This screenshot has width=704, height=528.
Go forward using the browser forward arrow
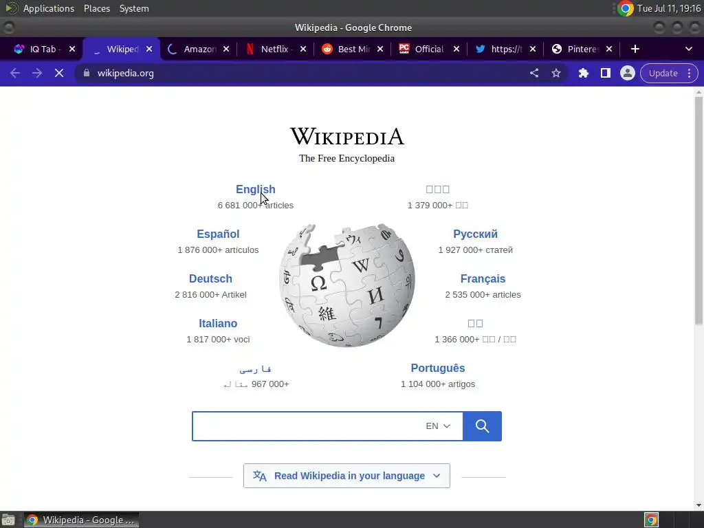coord(37,73)
